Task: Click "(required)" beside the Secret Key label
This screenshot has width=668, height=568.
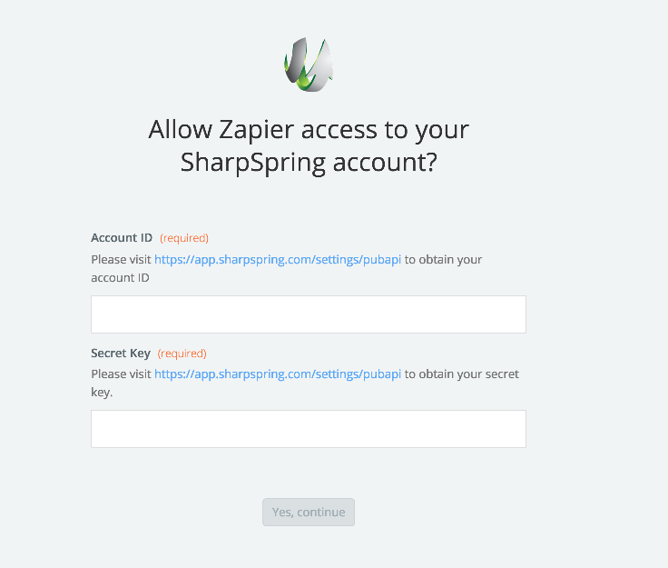Action: click(x=182, y=354)
